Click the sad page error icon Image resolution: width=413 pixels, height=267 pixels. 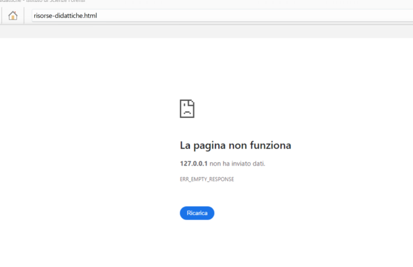[187, 108]
